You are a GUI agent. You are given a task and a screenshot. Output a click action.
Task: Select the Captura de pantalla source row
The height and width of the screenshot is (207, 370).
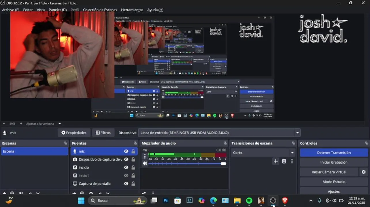coord(104,183)
